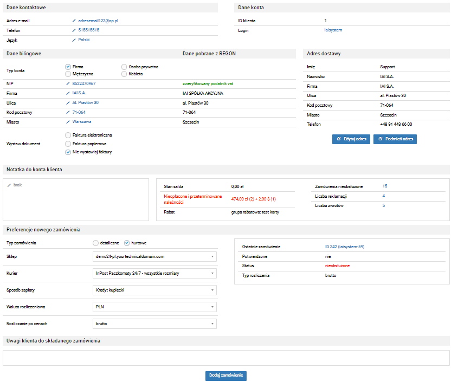Set order type to hurtowe
The width and height of the screenshot is (458, 382).
tap(127, 243)
